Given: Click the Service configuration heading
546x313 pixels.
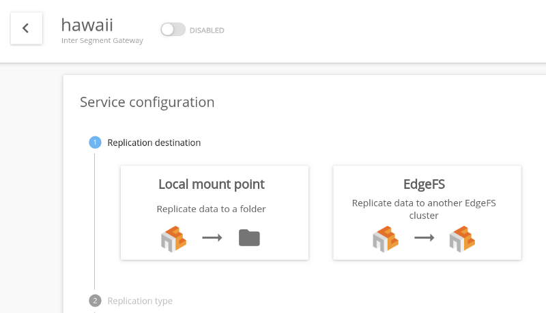Looking at the screenshot, I should [x=147, y=102].
